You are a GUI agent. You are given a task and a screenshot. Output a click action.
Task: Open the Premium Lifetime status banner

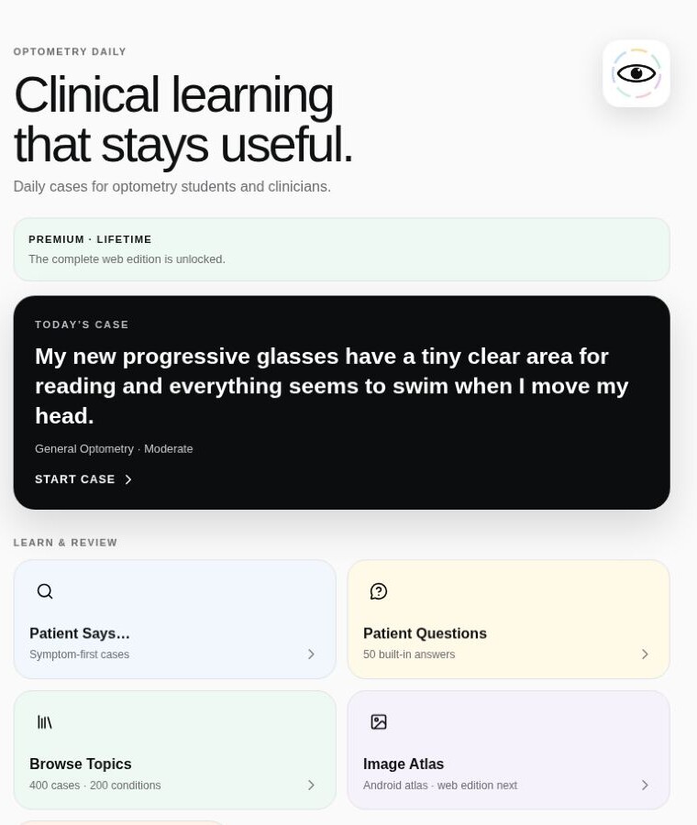[x=342, y=249]
